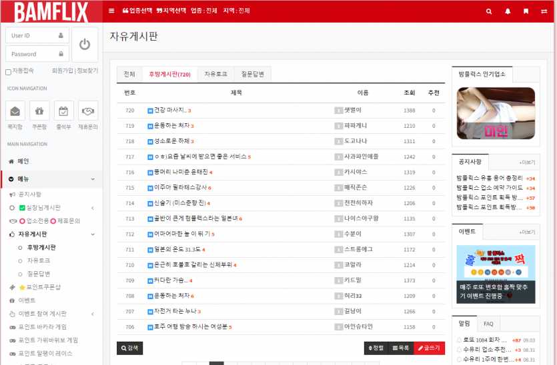Open notice 밤플릭스 업소 예약 가이드
557x365 pixels.
click(490, 188)
